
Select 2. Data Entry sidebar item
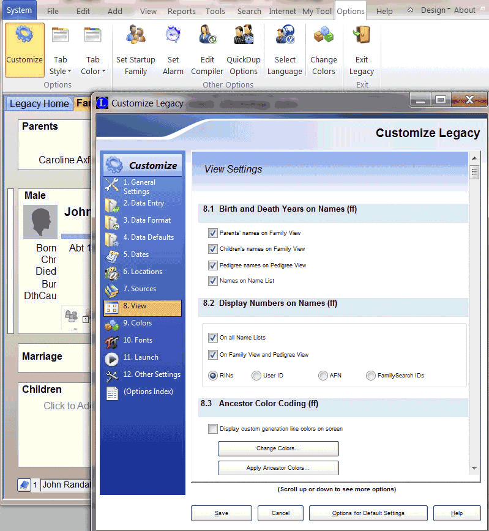[x=143, y=203]
